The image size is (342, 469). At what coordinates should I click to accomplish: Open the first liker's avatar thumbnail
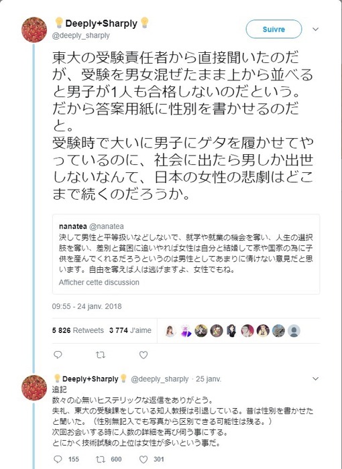170,331
